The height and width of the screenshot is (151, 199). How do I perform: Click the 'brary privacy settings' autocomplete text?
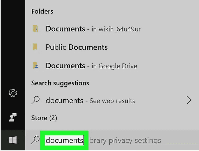tap(125, 140)
